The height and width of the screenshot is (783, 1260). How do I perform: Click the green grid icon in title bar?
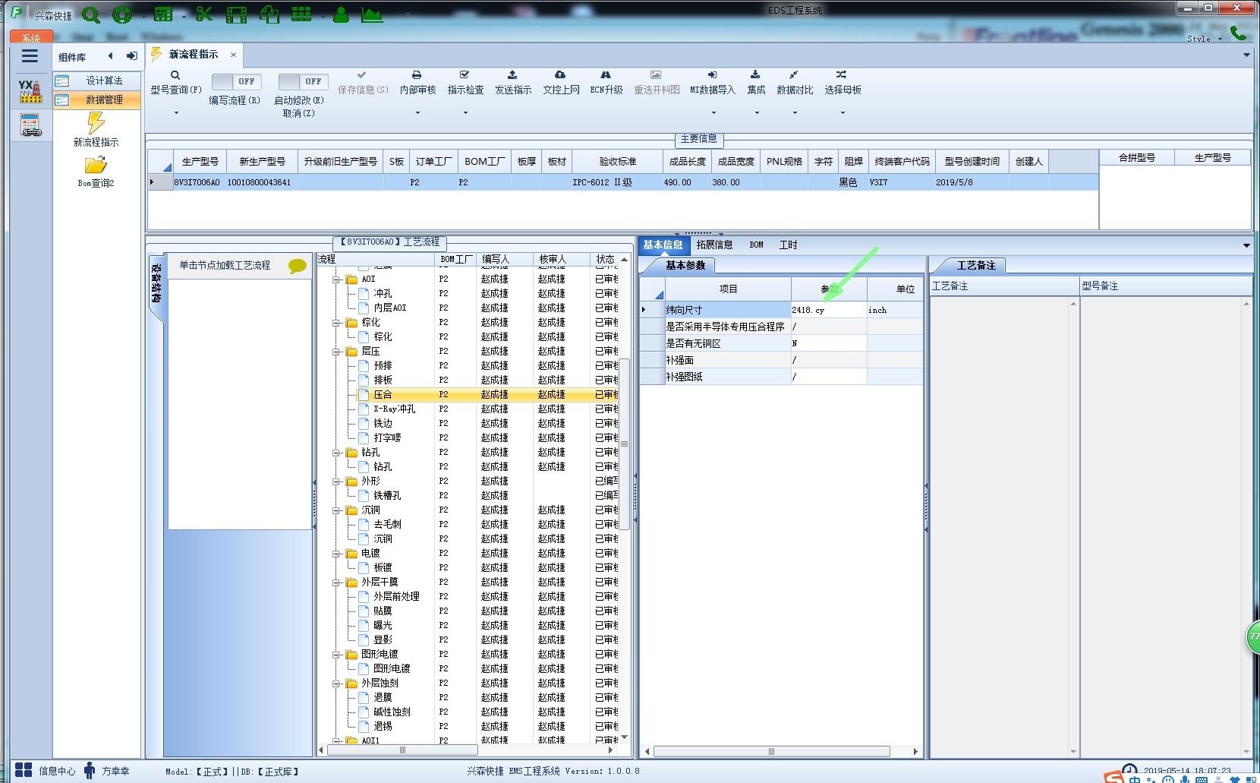301,14
